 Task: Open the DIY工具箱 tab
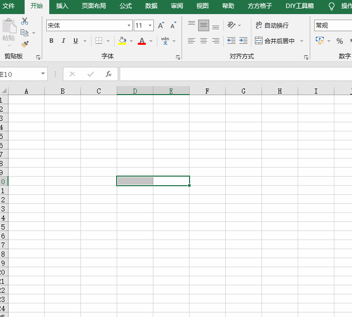[300, 6]
